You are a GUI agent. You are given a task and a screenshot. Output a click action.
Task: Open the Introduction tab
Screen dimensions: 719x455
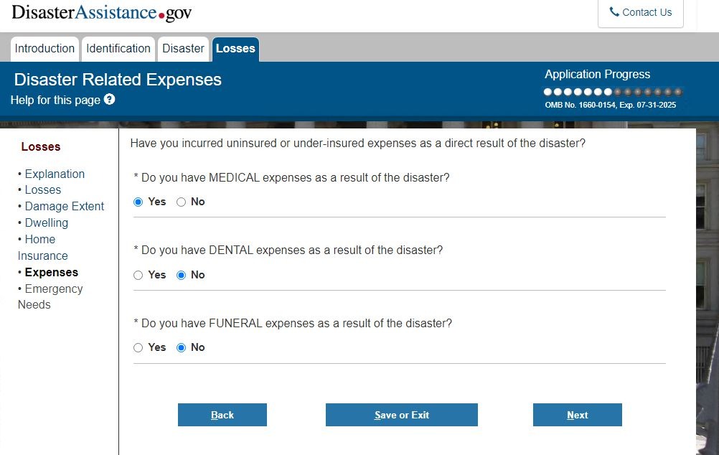[x=44, y=49]
